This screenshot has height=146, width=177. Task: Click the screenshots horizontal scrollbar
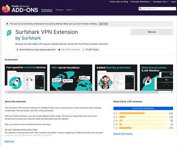coord(83,92)
